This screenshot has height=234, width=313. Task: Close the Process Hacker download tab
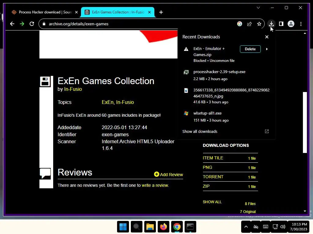click(x=76, y=12)
